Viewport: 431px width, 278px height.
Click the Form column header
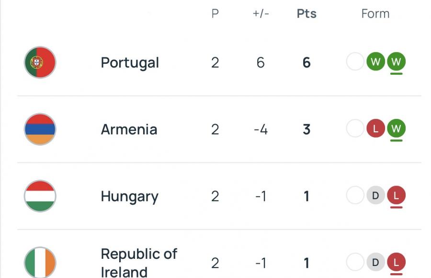pos(375,13)
